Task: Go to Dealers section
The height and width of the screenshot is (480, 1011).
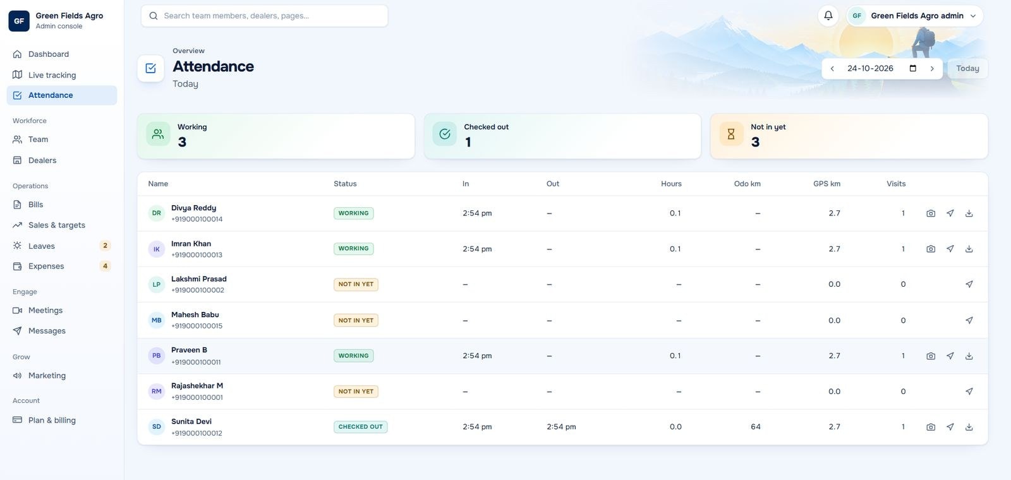Action: tap(62, 160)
